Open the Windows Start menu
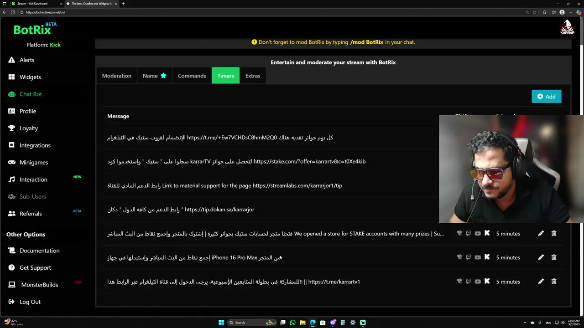 pos(221,323)
